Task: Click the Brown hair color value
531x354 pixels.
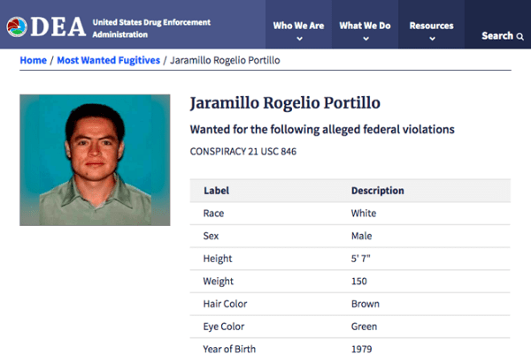Action: 365,304
